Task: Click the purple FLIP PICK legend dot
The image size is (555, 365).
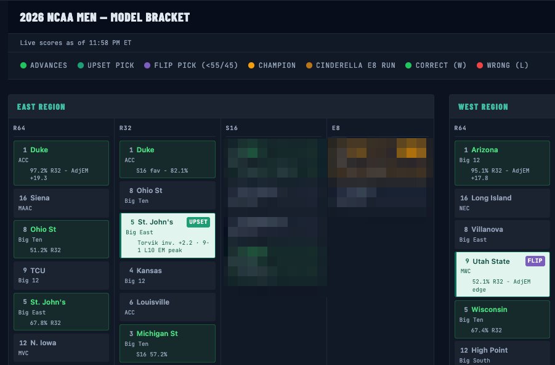Action: coord(147,65)
